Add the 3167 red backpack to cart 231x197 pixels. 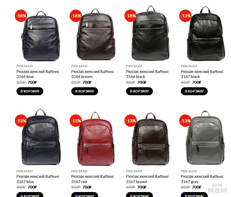(85, 195)
